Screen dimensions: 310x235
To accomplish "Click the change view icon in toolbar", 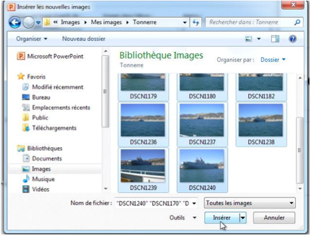I will [248, 39].
